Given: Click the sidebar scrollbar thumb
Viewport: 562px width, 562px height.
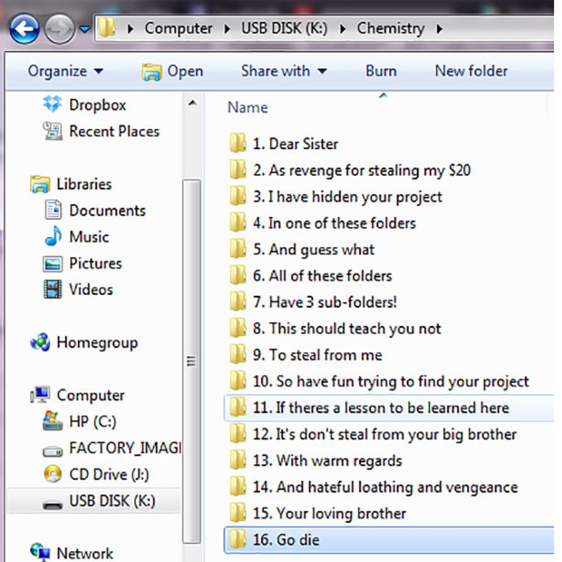Looking at the screenshot, I should pos(191,361).
